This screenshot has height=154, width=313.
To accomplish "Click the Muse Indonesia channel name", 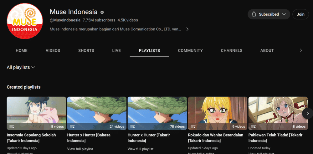I will point(74,12).
